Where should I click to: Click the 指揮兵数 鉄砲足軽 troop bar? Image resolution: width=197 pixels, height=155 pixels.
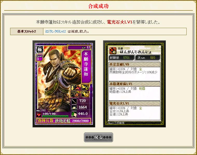coord(64,121)
